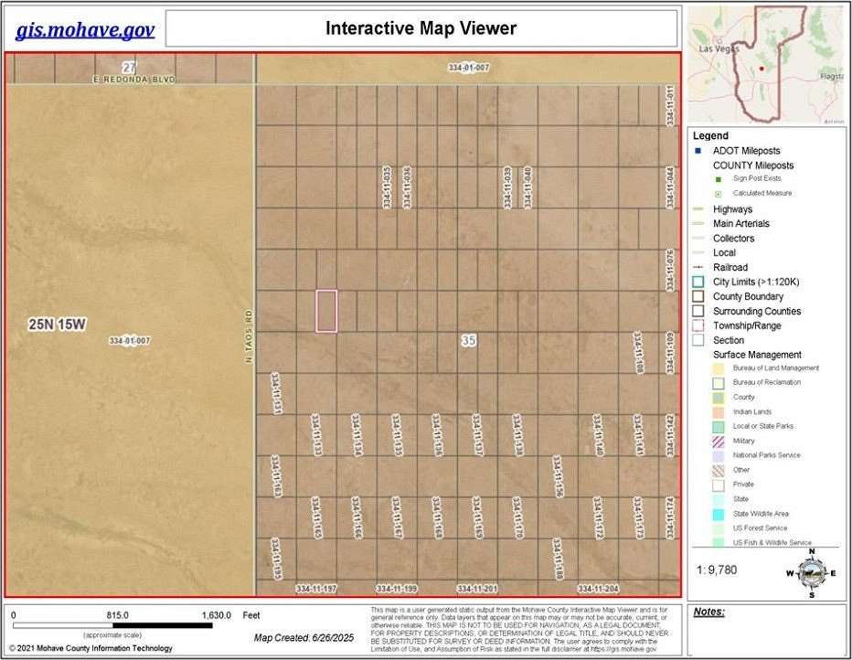Viewport: 852px width, 660px height.
Task: Open the gis.mohave.gov link
Action: click(85, 30)
